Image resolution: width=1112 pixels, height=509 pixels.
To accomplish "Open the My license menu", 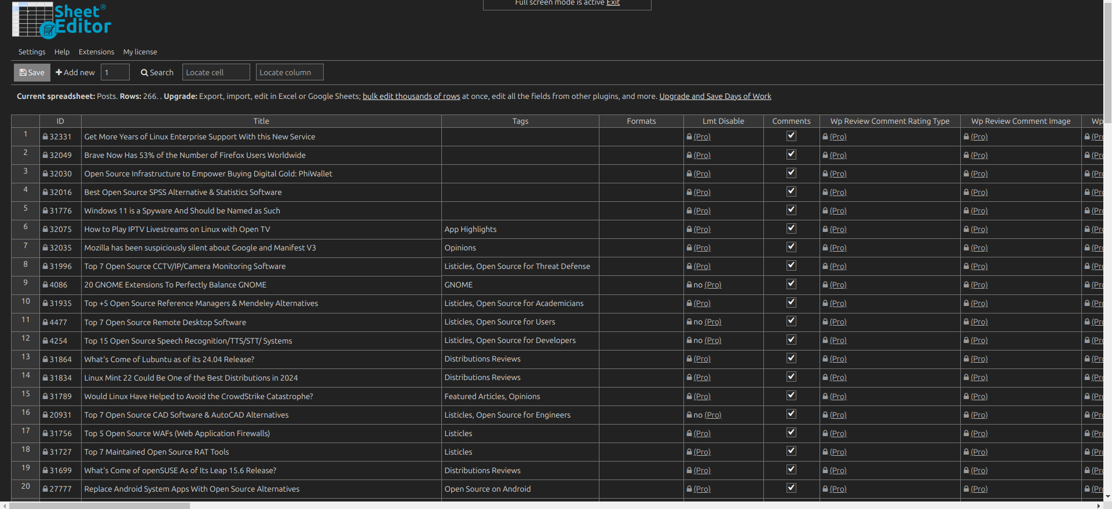I will pyautogui.click(x=140, y=52).
